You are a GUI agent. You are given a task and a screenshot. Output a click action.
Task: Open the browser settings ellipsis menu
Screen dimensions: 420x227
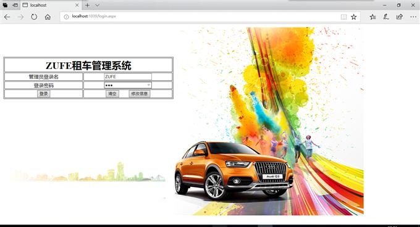(x=413, y=17)
